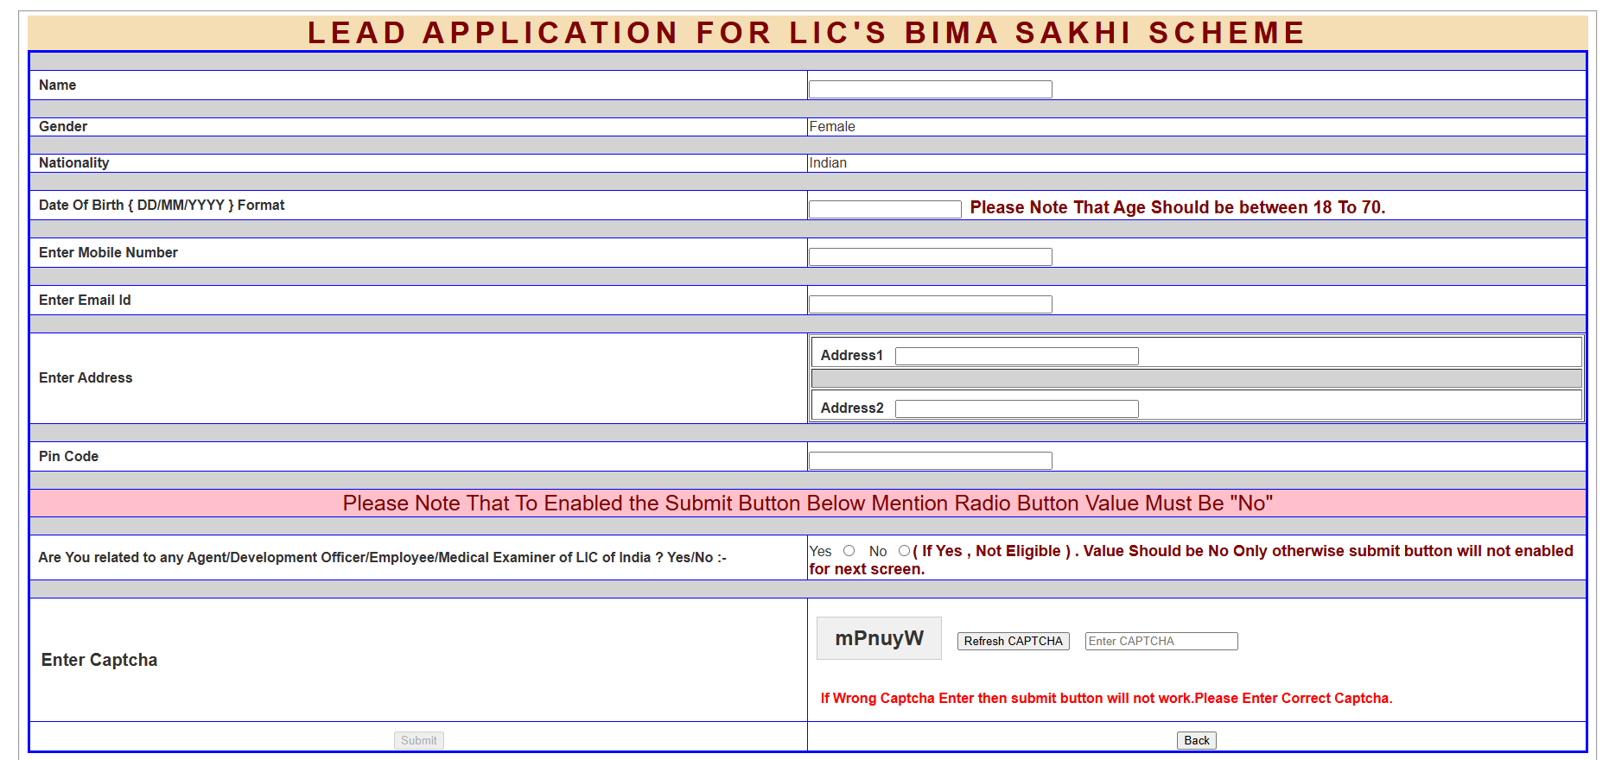Screen dimensions: 1609x760
Task: Click the Address1 input box
Action: click(x=1016, y=356)
